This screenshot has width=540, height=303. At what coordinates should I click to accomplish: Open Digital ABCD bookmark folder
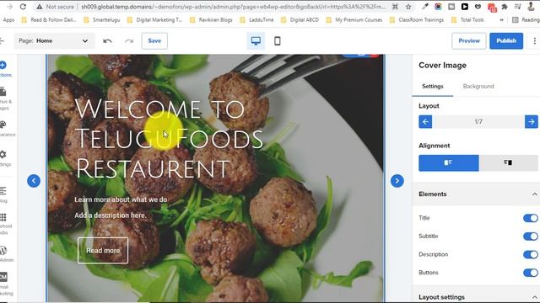[300, 20]
